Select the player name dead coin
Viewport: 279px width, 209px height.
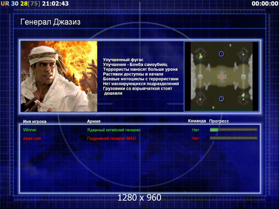click(32, 138)
